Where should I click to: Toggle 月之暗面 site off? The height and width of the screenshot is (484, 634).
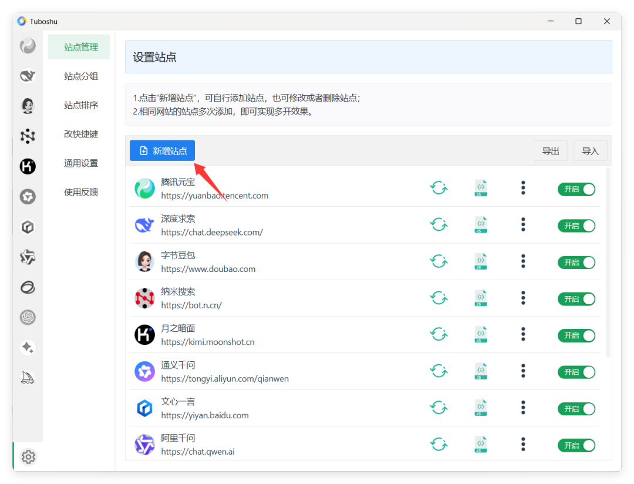576,335
